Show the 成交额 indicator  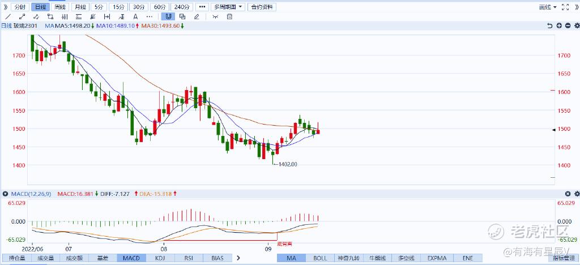pos(74,258)
